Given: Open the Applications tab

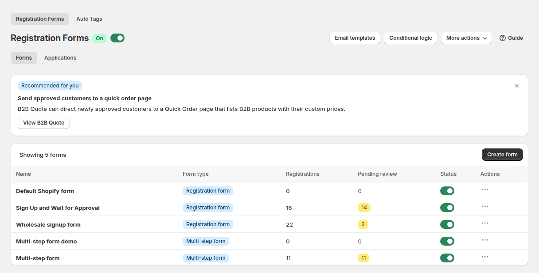Looking at the screenshot, I should pos(60,58).
